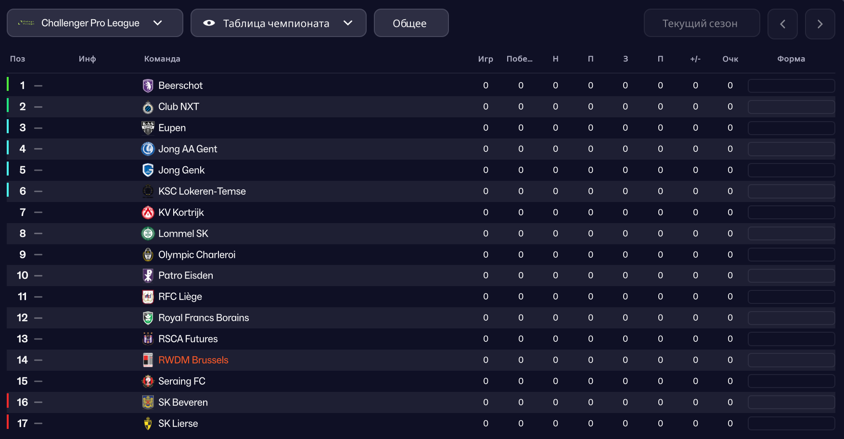Click the Club NXT club crest
This screenshot has height=439, width=844.
click(x=148, y=107)
